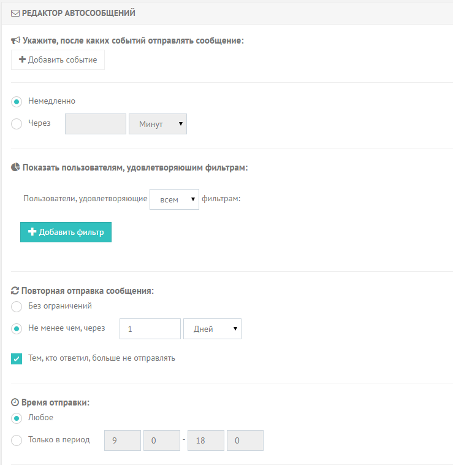Click the envelope icon beside Редактор автосообщений

coord(15,13)
